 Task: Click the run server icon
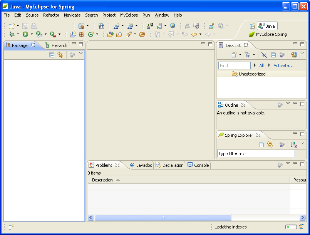click(x=159, y=26)
